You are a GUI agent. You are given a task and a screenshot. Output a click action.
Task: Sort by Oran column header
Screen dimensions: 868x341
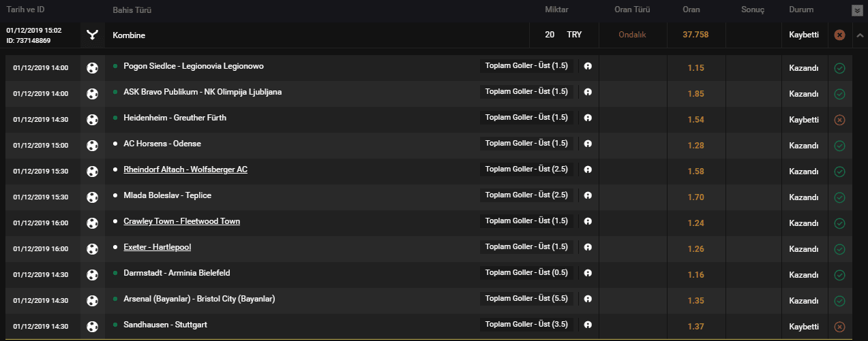click(x=691, y=10)
